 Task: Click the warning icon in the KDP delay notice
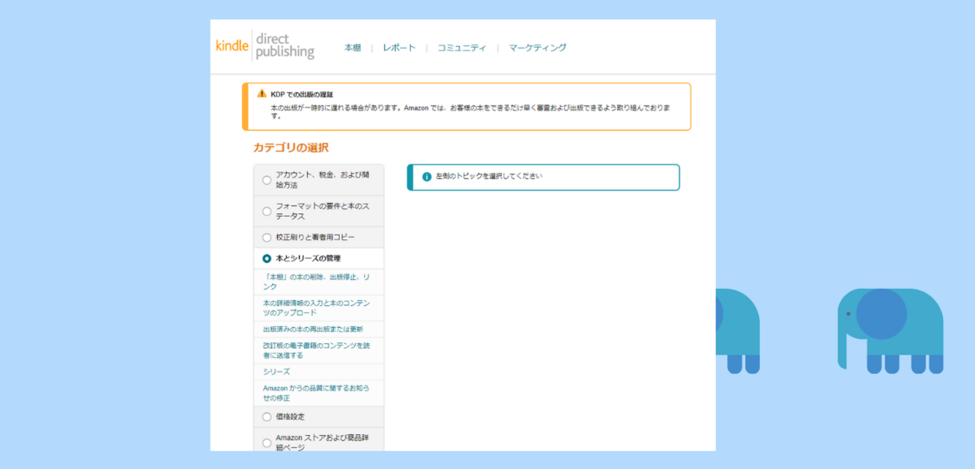click(262, 94)
